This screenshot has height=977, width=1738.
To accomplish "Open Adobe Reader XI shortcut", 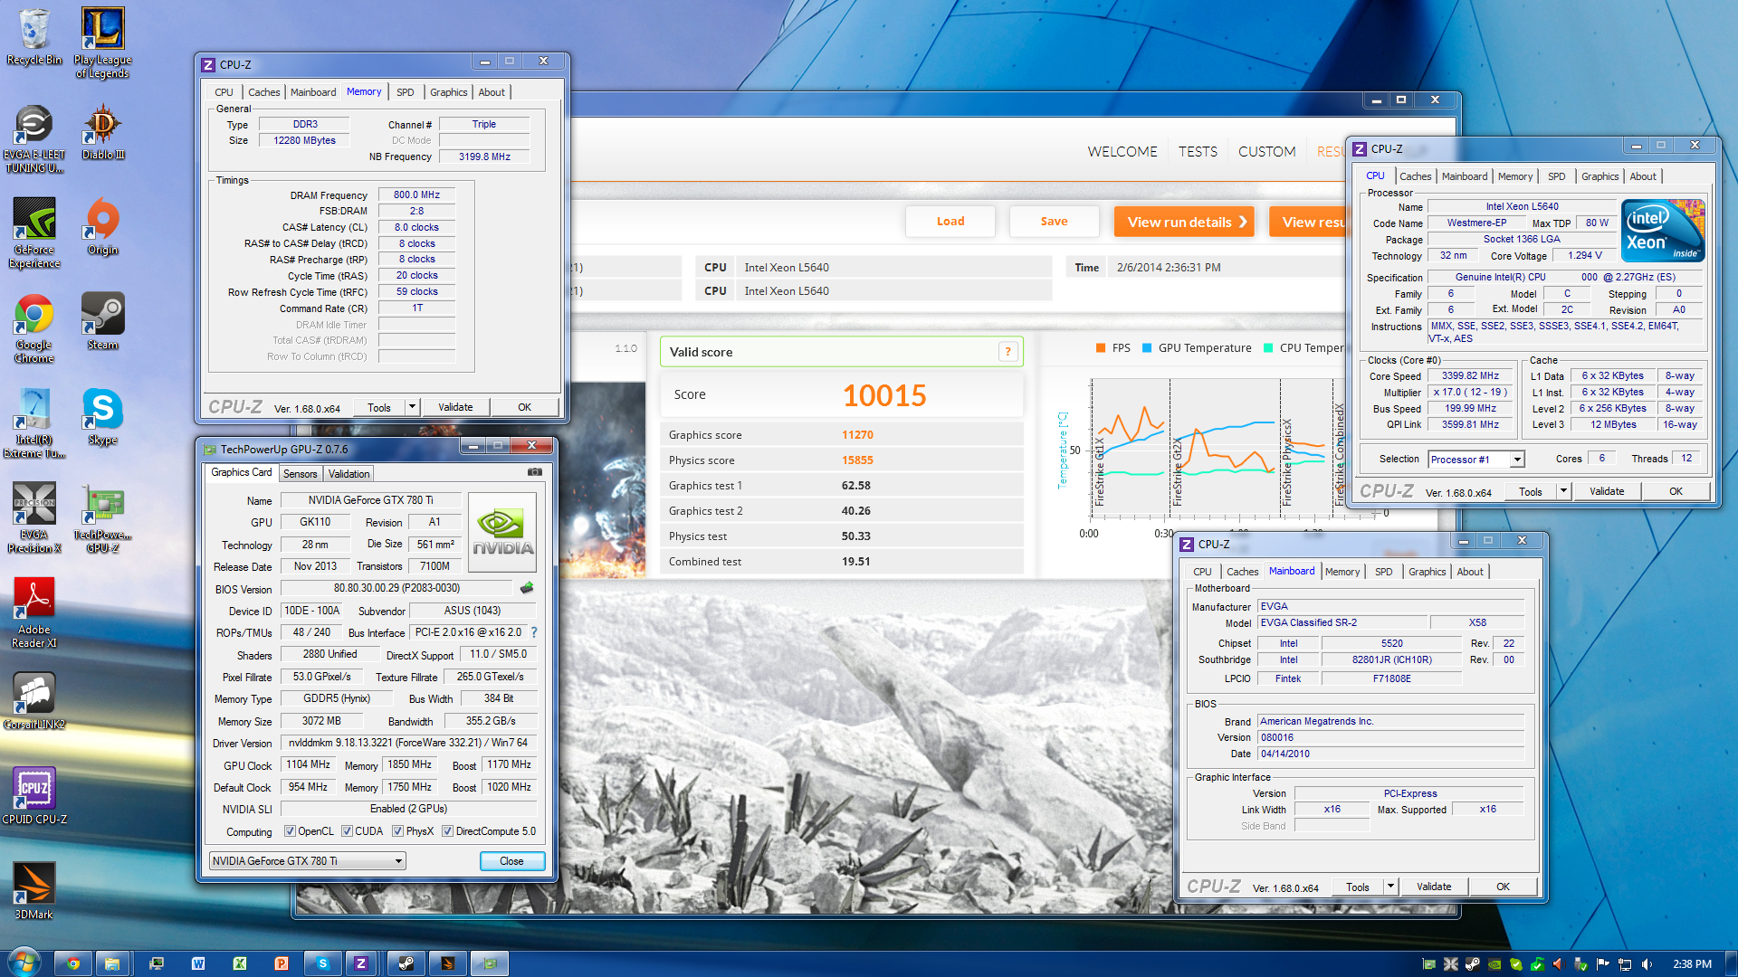I will (34, 613).
